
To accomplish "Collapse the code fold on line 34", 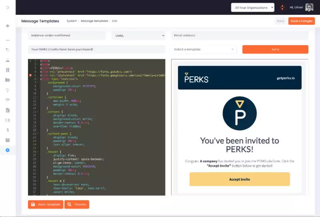I will point(38,181).
